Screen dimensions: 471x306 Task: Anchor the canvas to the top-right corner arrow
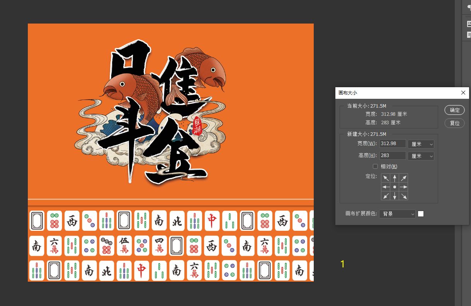403,178
